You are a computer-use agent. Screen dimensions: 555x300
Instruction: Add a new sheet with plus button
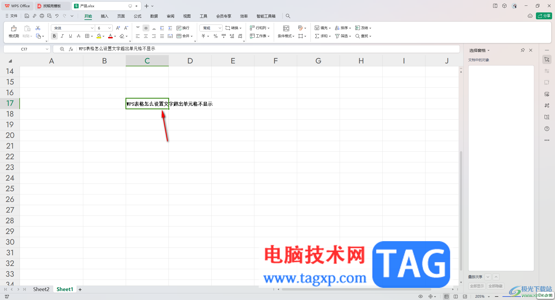click(x=80, y=290)
